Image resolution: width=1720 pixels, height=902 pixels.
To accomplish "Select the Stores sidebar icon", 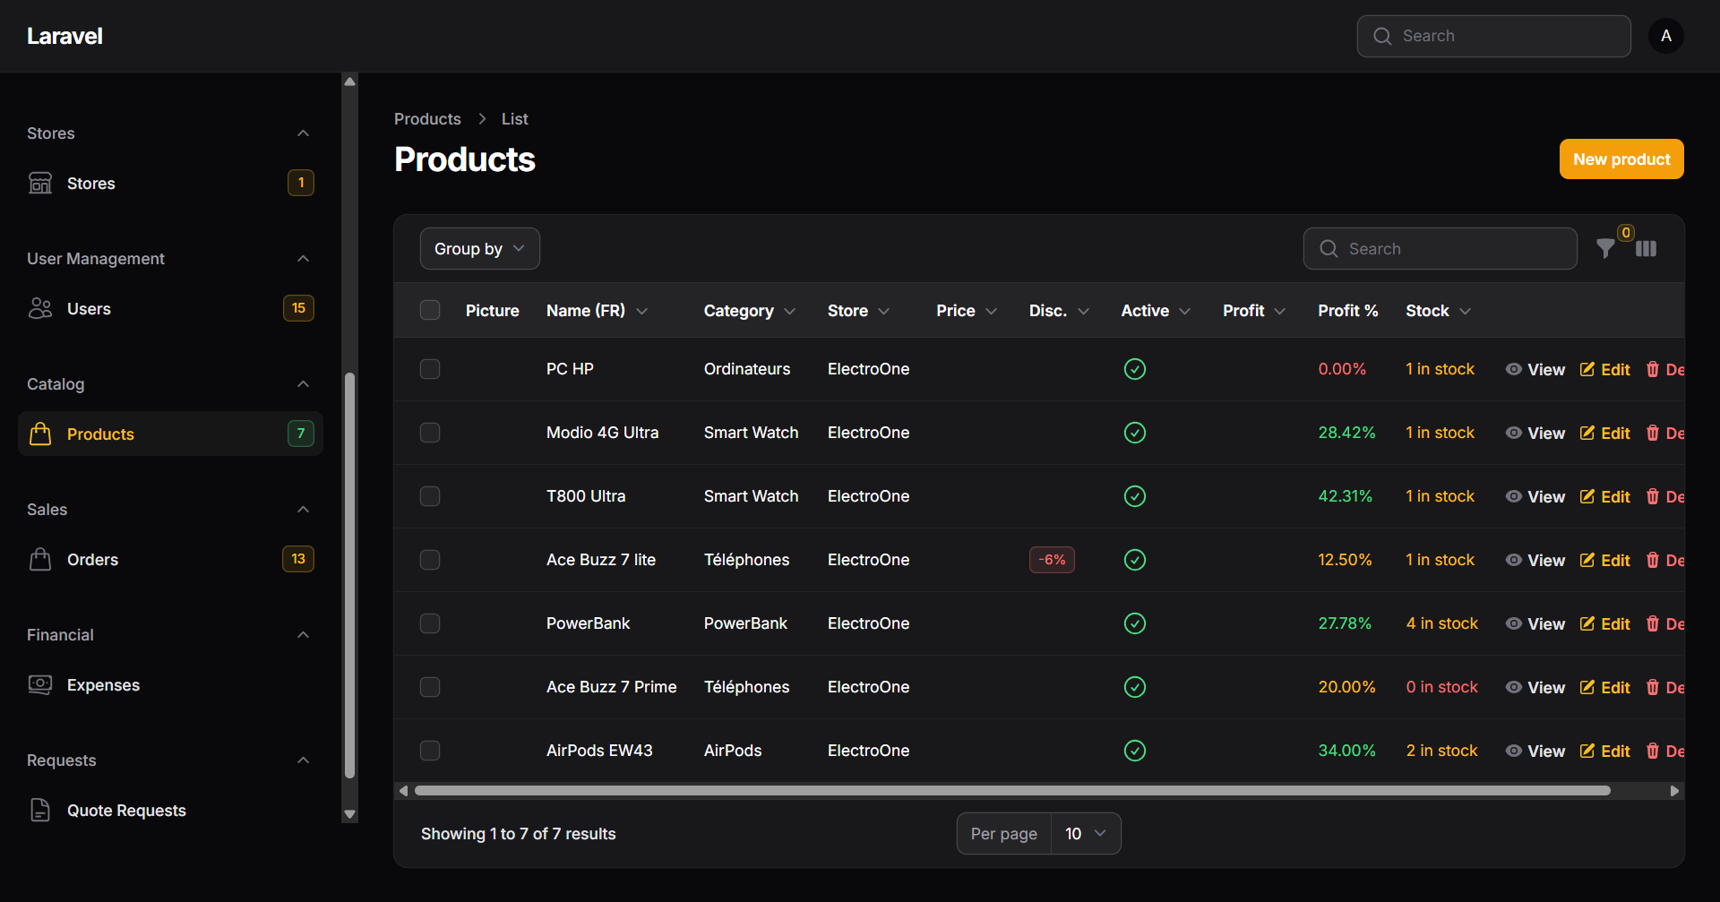I will click(40, 183).
